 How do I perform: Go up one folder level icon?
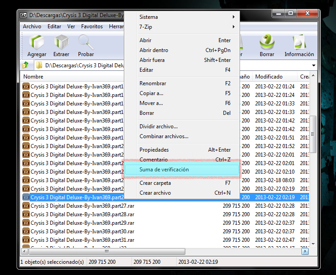26,65
